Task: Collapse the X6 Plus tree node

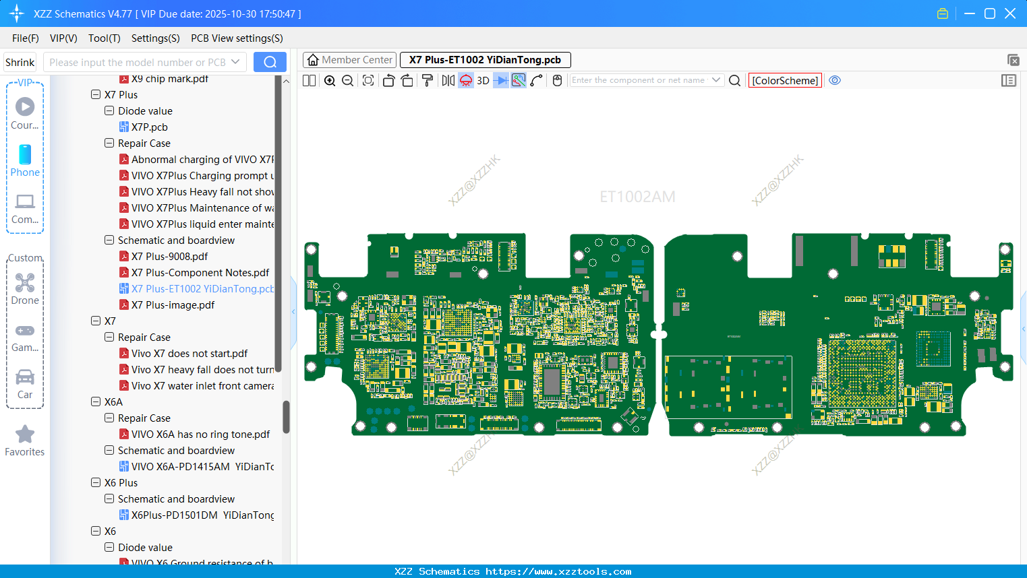Action: pyautogui.click(x=96, y=483)
